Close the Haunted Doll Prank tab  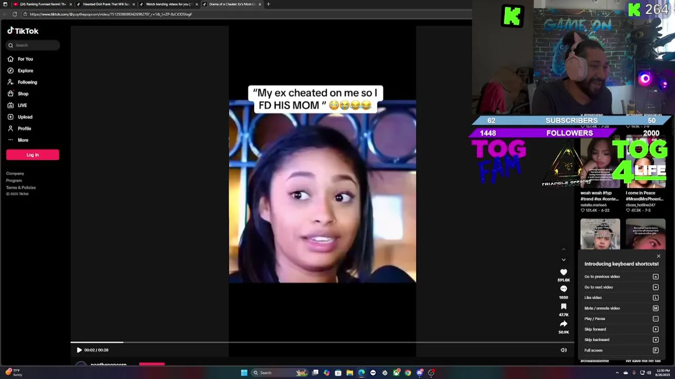[134, 4]
